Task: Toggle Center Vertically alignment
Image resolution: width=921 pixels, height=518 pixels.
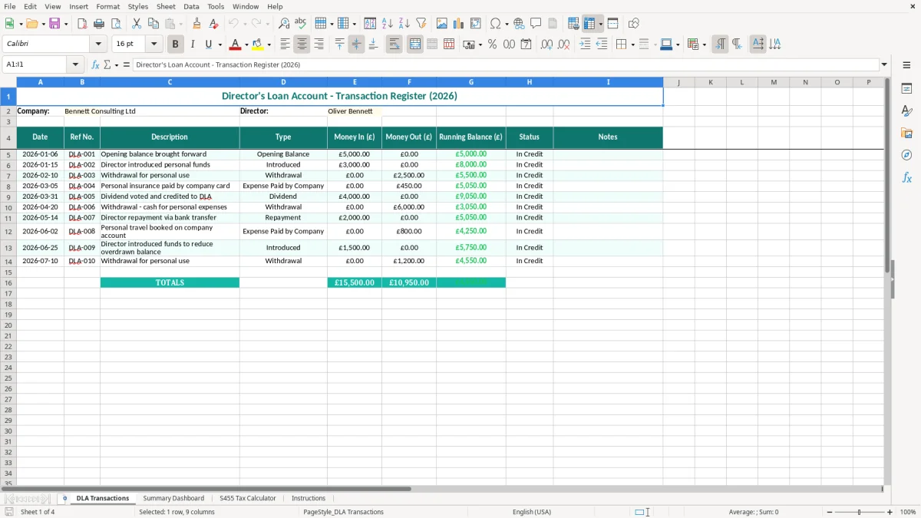Action: (356, 45)
